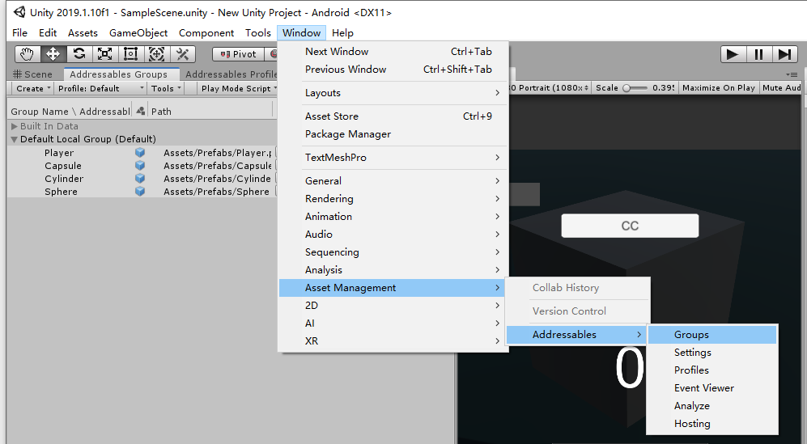Switch to the Scene tab
Screen dimensions: 807x444
(33, 74)
